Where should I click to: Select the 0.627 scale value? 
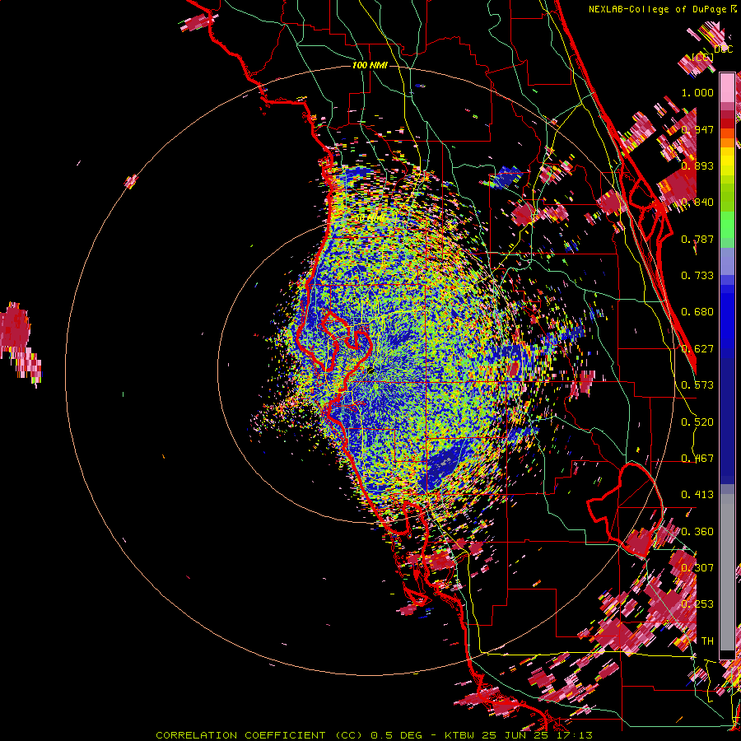point(697,349)
